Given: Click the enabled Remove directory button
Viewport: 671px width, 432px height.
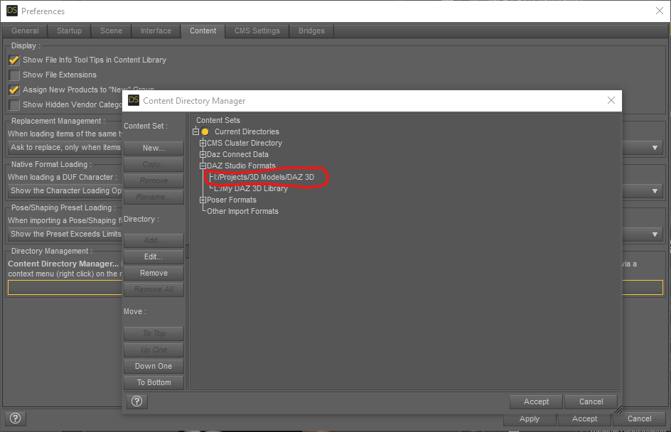Looking at the screenshot, I should coord(154,273).
